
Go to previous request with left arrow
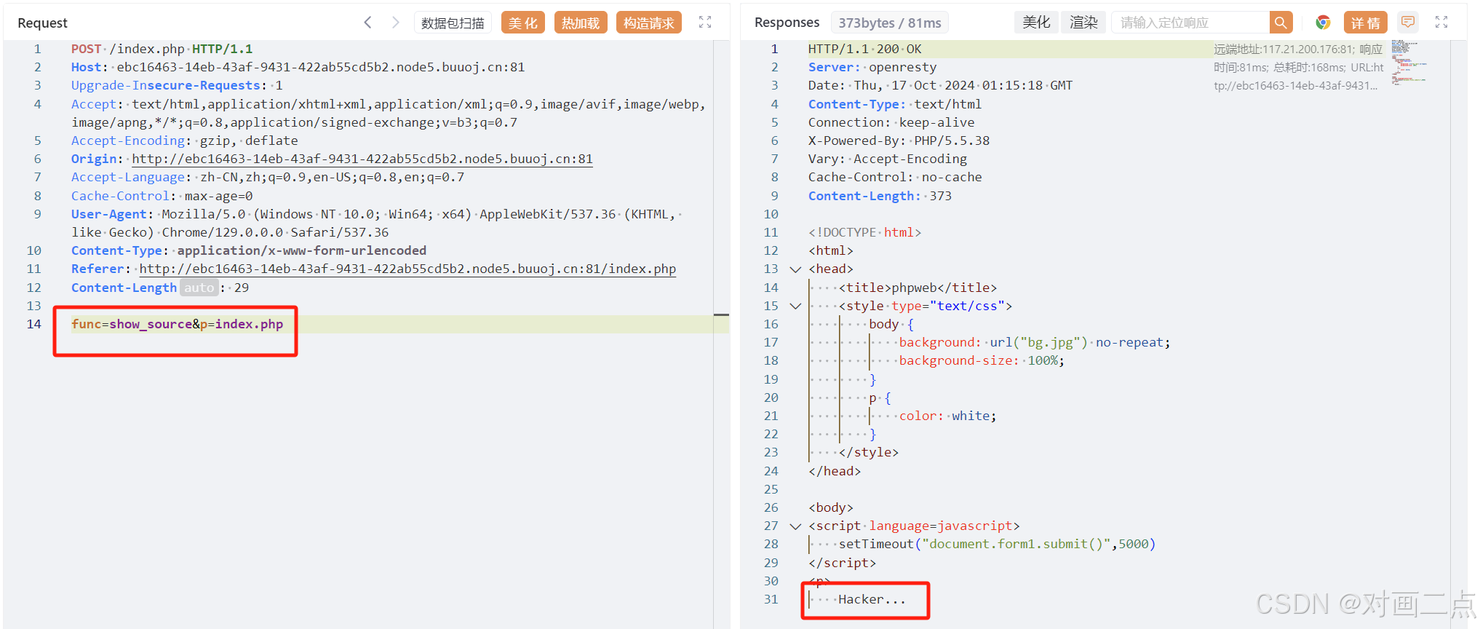point(368,23)
